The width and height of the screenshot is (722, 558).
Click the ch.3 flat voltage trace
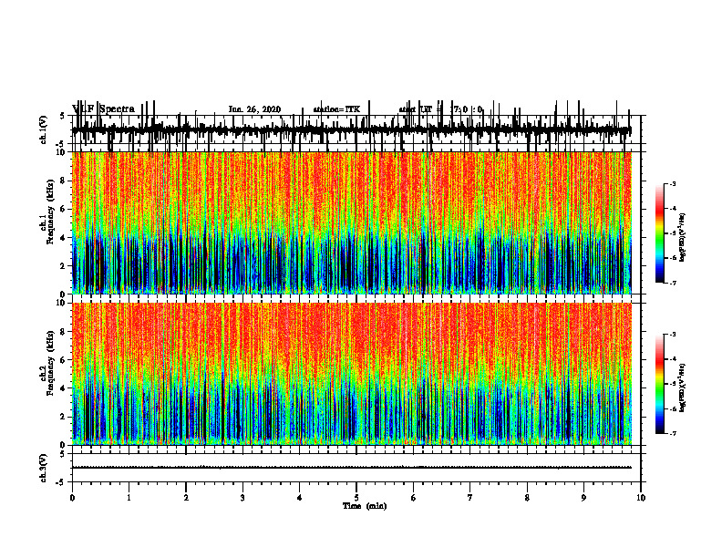point(351,468)
